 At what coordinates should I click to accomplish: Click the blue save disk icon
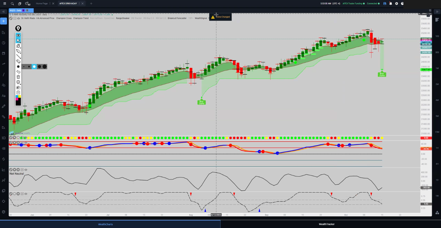click(x=385, y=4)
